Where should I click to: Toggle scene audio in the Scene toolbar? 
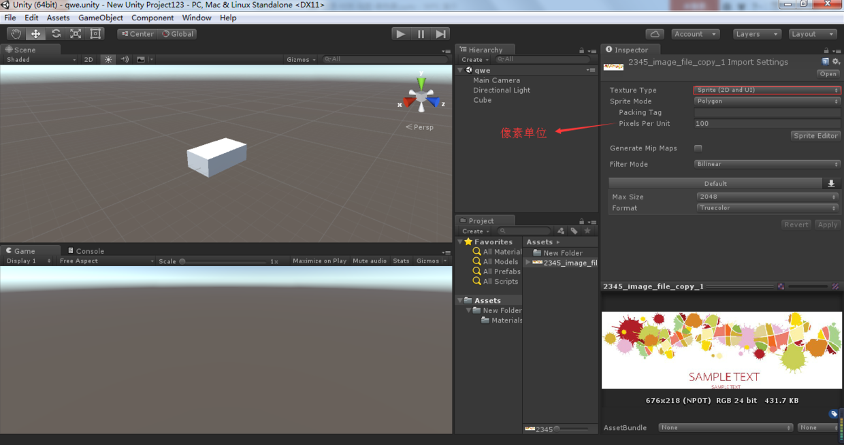(123, 59)
